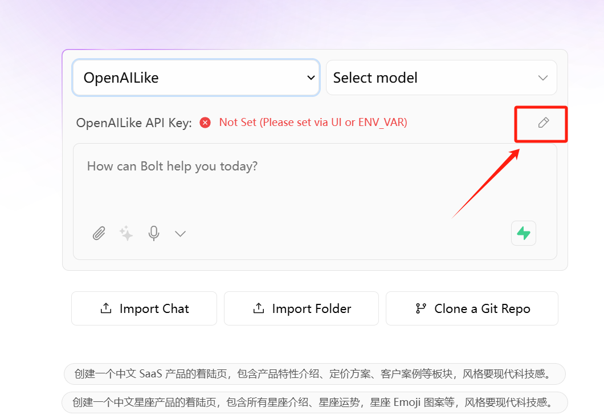This screenshot has width=604, height=419.
Task: Click the git branch icon on Clone a Git Repo
Action: (x=421, y=308)
